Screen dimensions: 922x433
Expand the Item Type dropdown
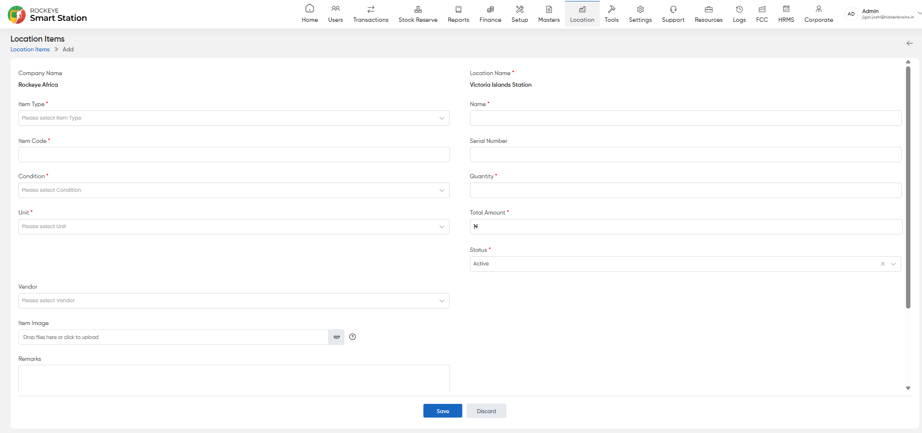point(234,118)
